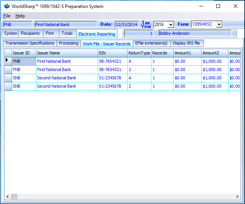Open the File menu
Viewport: 245px width, 204px height.
coord(7,16)
